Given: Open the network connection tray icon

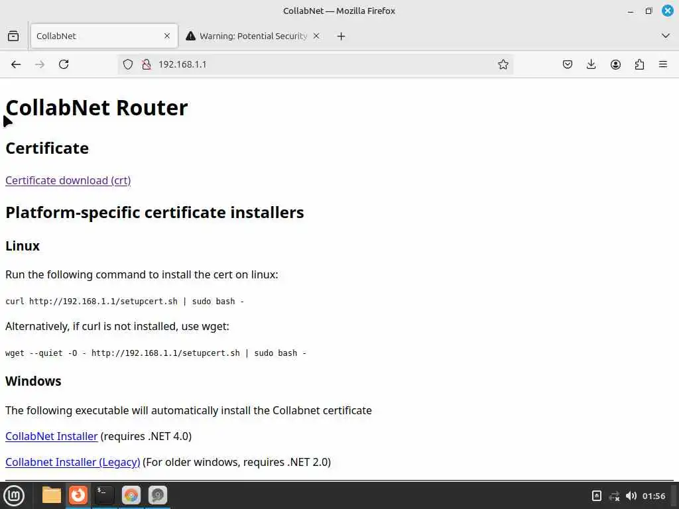Looking at the screenshot, I should click(614, 496).
